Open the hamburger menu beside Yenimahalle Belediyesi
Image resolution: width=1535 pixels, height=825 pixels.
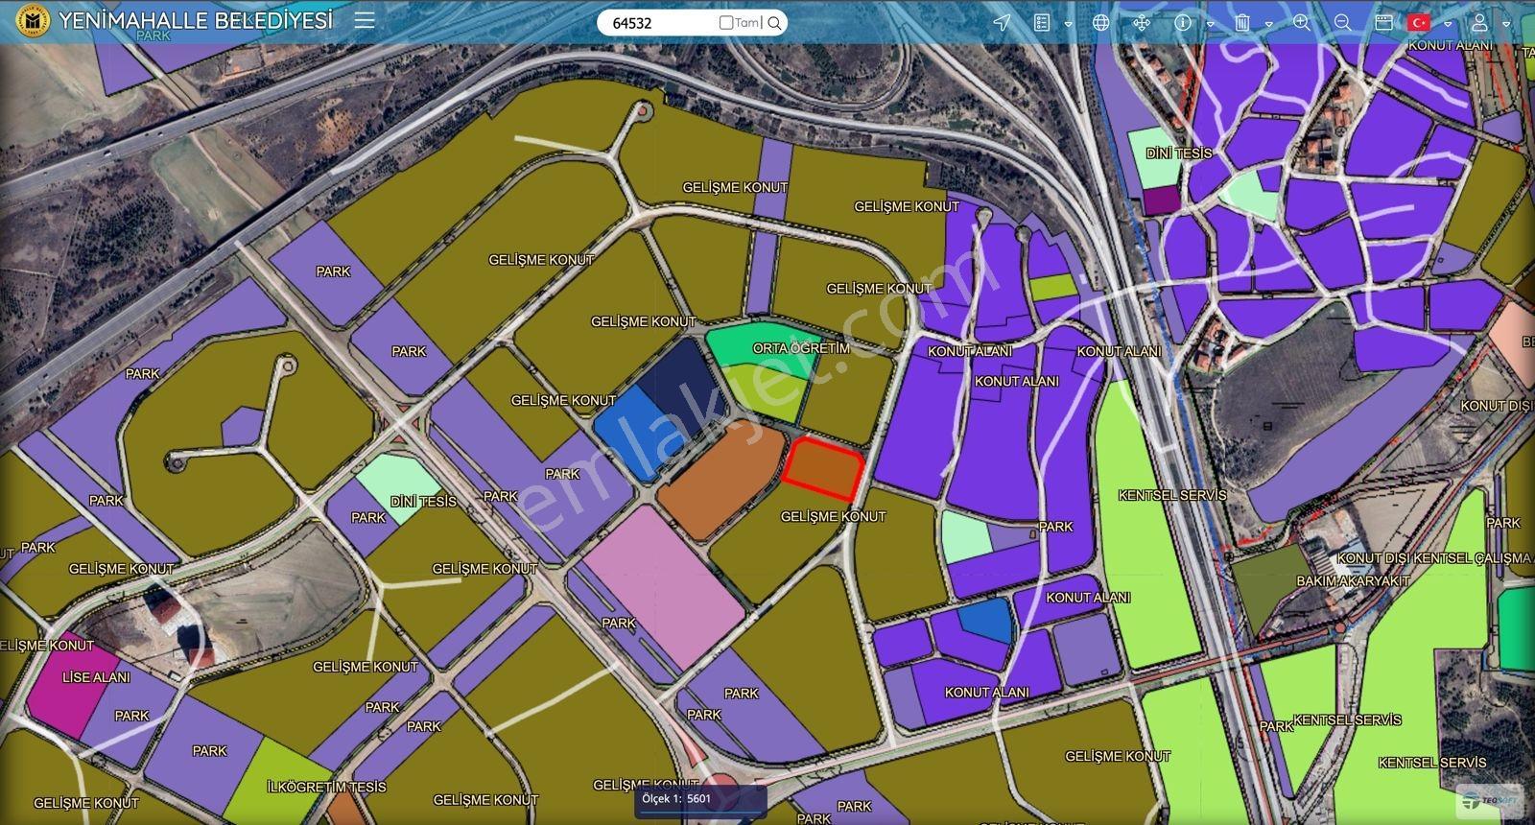tap(365, 20)
